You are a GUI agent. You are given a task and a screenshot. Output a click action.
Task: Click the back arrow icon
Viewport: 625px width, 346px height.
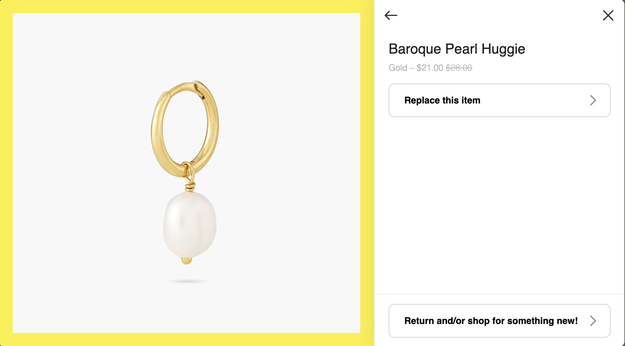coord(391,15)
